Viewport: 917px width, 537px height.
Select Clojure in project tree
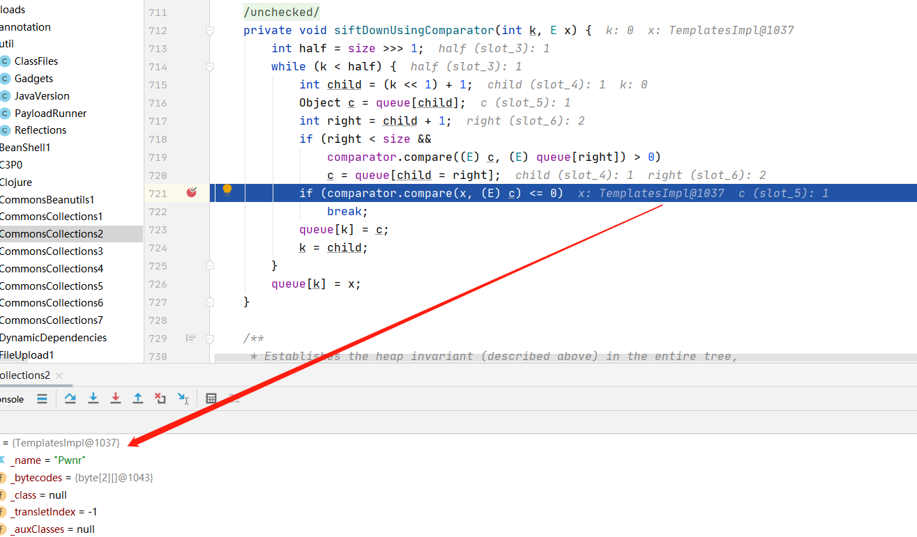coord(16,182)
